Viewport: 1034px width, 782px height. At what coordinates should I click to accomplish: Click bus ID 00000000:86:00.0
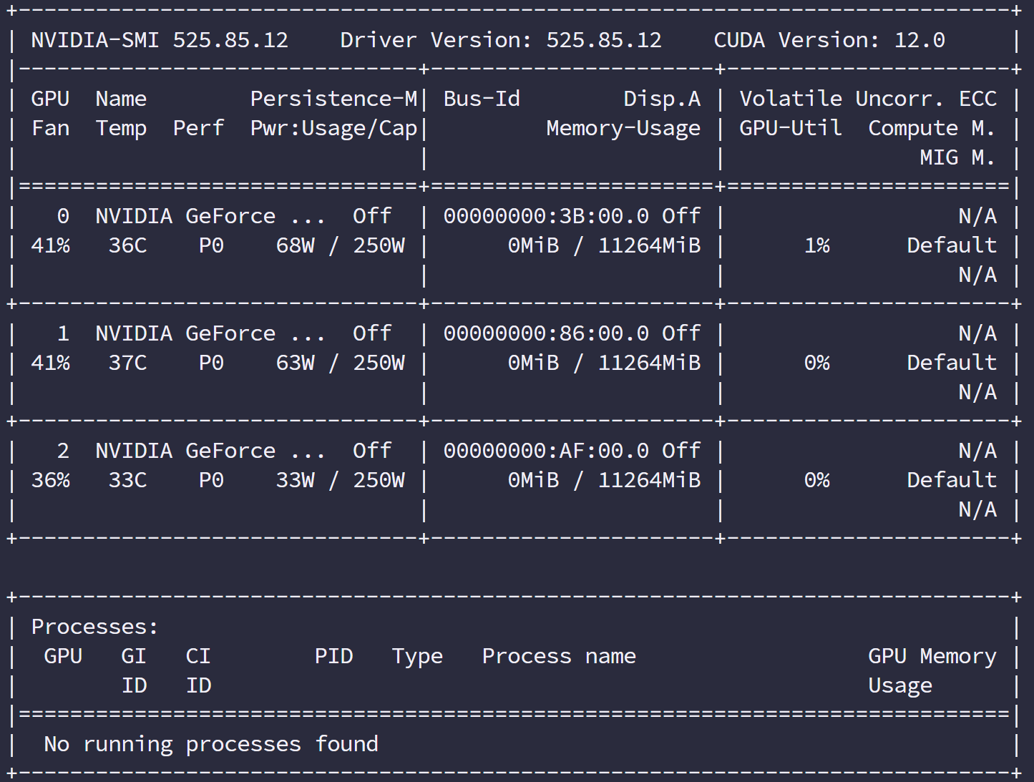pyautogui.click(x=546, y=333)
